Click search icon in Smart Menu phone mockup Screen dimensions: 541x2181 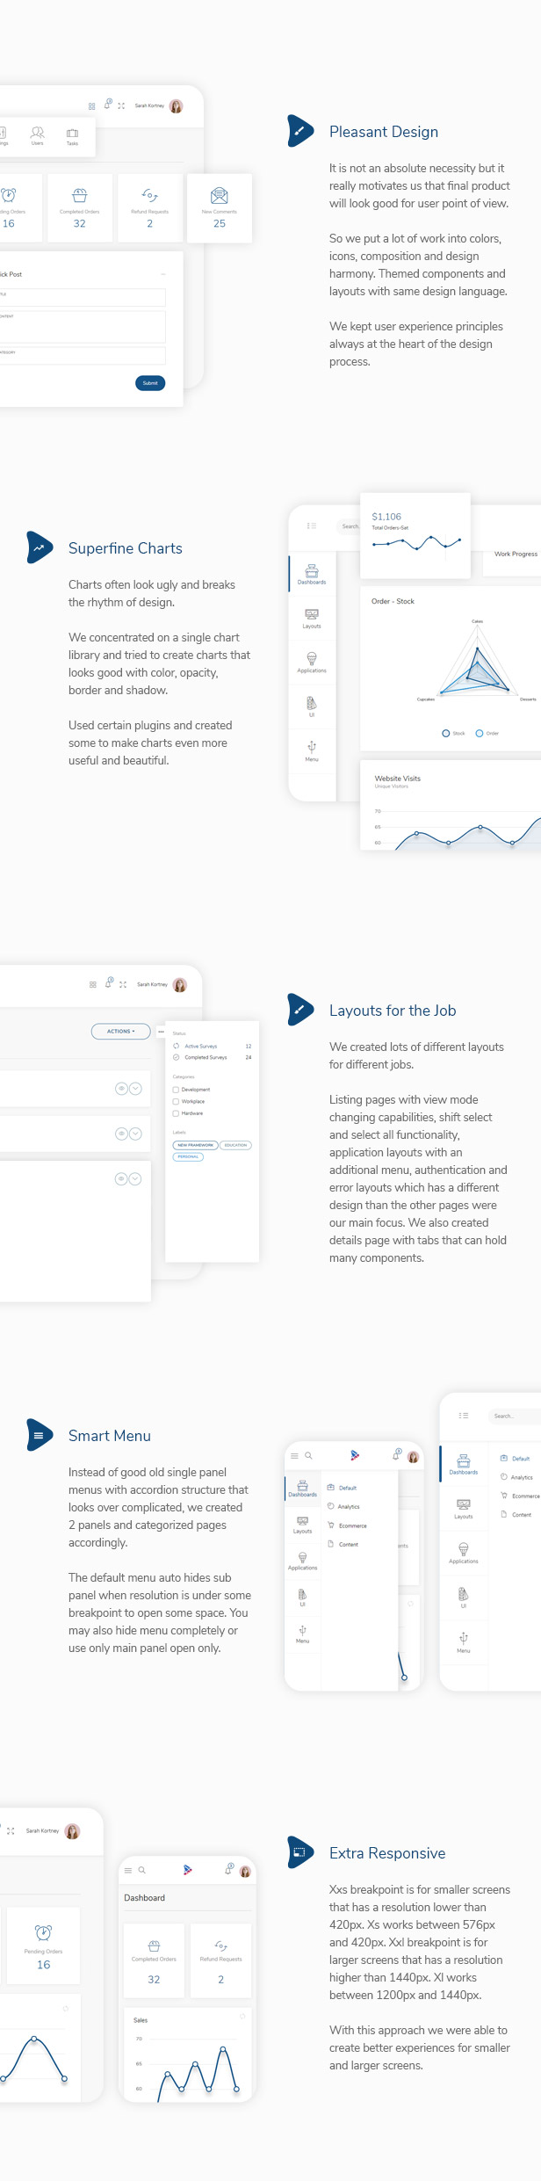tap(308, 1456)
